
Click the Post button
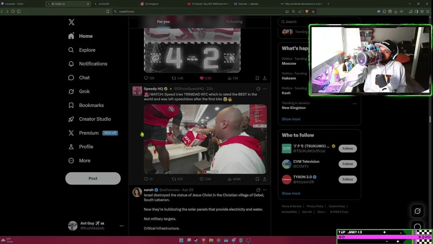pos(93,179)
